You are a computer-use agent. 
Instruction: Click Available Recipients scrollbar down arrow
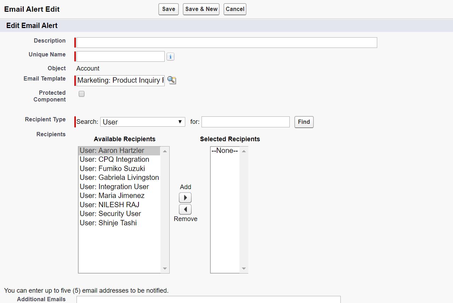(165, 269)
